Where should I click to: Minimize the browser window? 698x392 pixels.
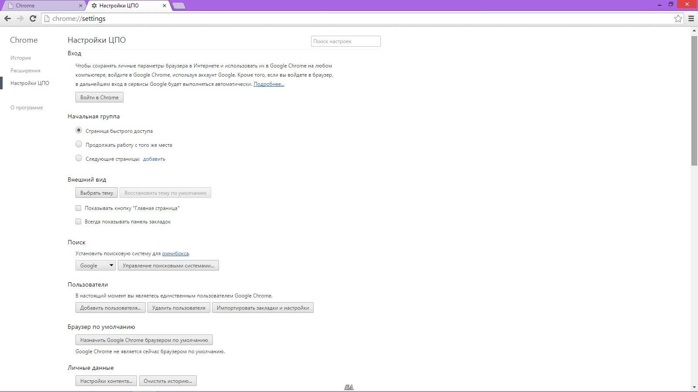660,4
